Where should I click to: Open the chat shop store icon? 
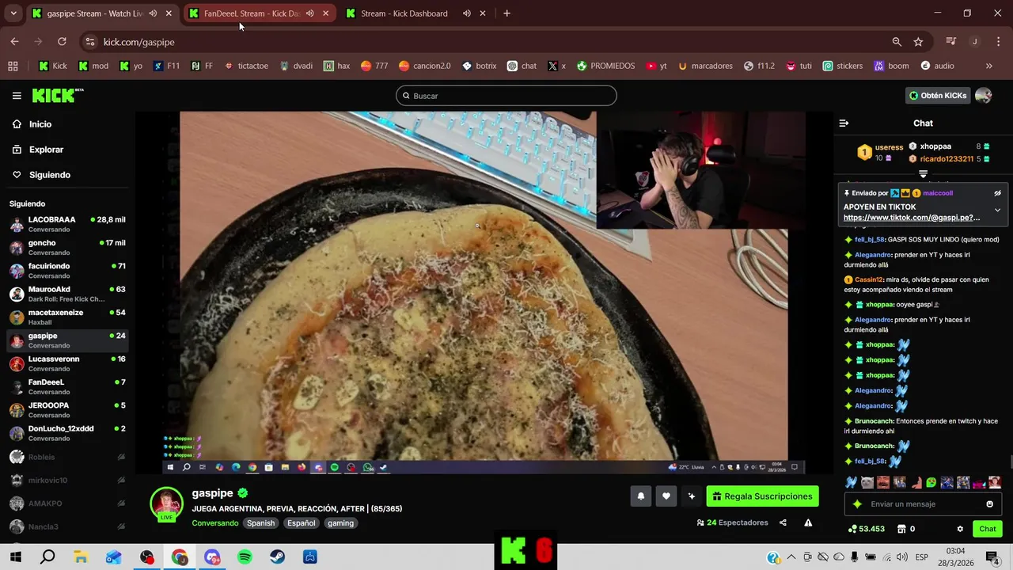click(901, 529)
